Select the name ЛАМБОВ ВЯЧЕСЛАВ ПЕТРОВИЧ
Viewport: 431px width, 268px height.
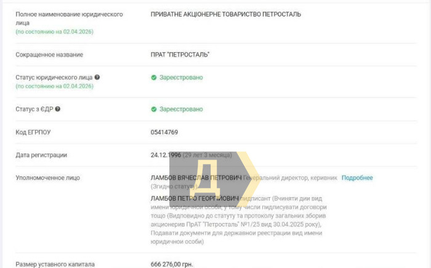pyautogui.click(x=196, y=178)
